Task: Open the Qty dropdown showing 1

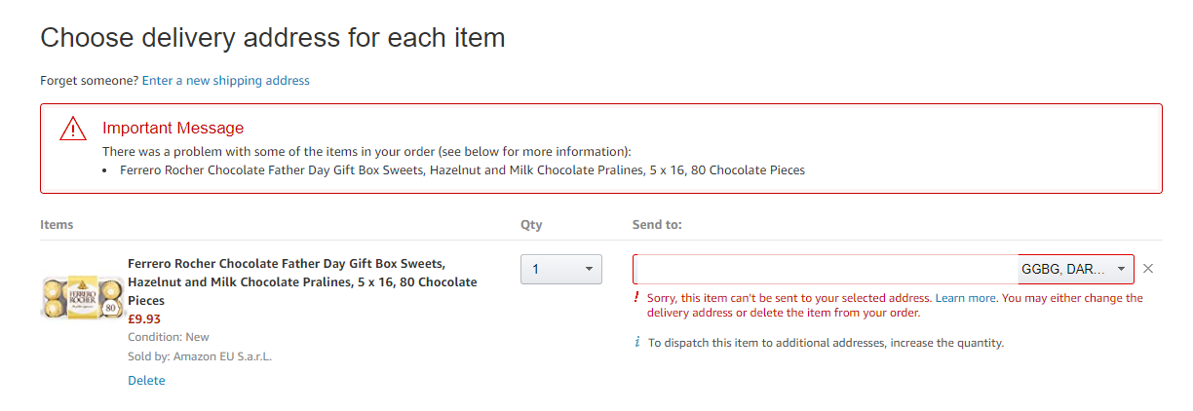Action: point(561,269)
